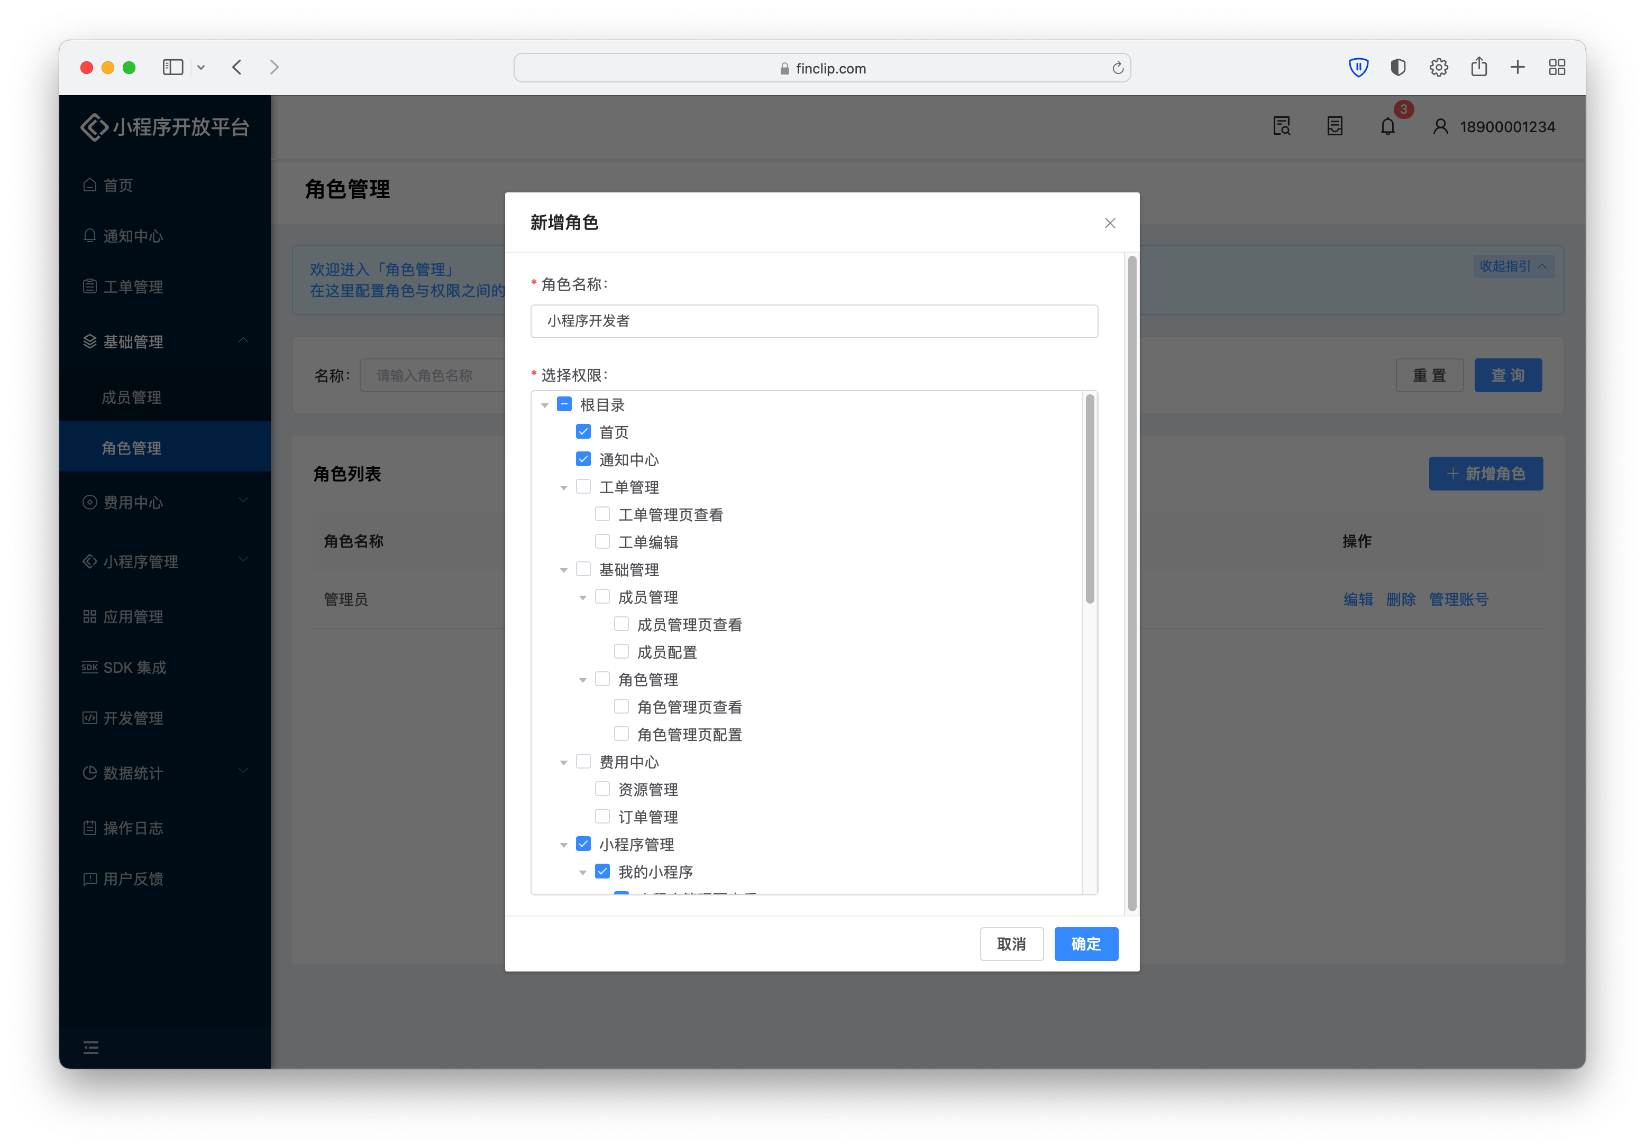The height and width of the screenshot is (1147, 1645).
Task: Uncheck the 小程序管理 checkbox
Action: tap(583, 844)
